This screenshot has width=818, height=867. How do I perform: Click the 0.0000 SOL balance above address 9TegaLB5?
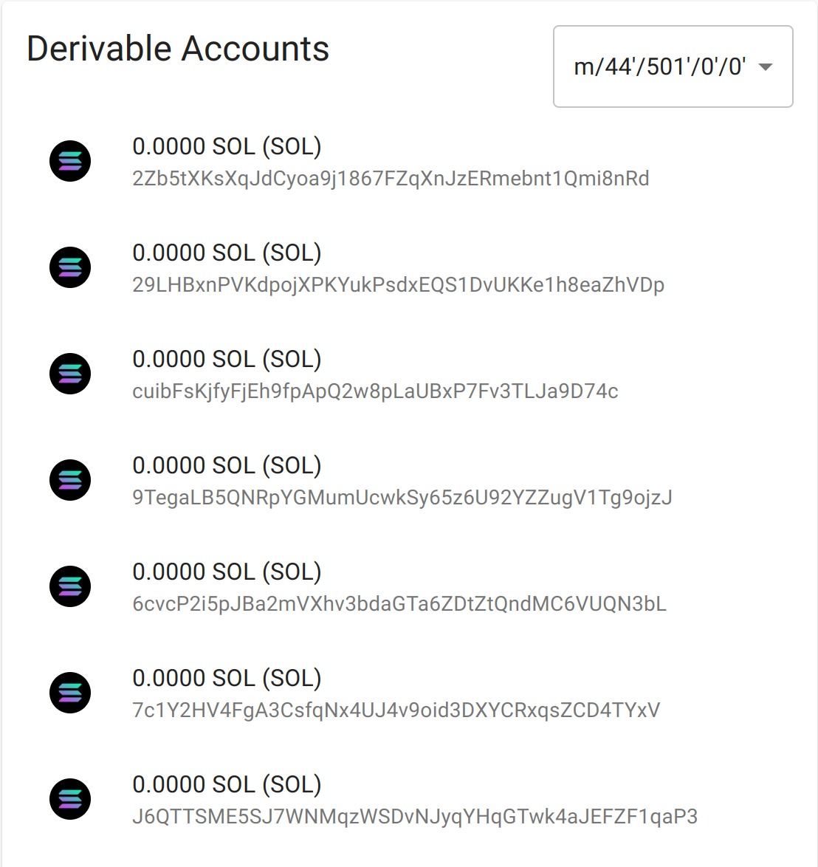pos(227,465)
